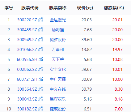
Task: Select price cell 39.67
Action: click(x=87, y=69)
